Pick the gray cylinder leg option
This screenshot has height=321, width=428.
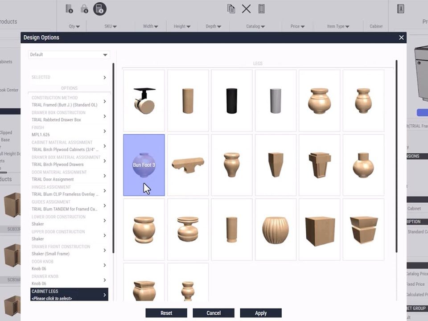point(276,100)
